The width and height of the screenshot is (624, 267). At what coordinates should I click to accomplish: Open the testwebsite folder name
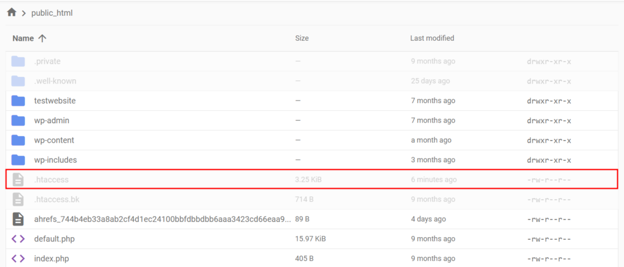pos(55,101)
